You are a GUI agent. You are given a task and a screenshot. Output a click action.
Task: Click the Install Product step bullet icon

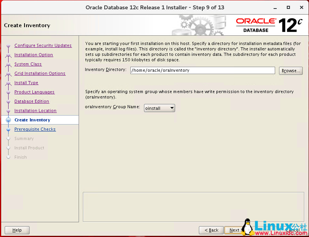click(8, 148)
